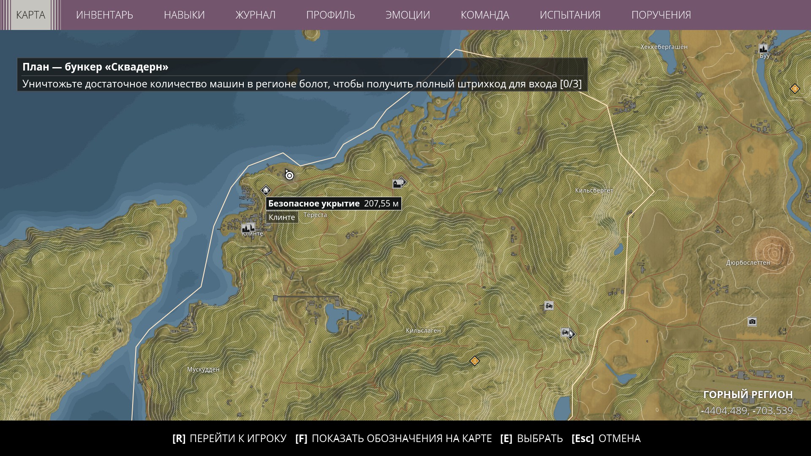Click the mission title План — бункер «Сквадерн»
Image resolution: width=811 pixels, height=456 pixels.
click(95, 67)
